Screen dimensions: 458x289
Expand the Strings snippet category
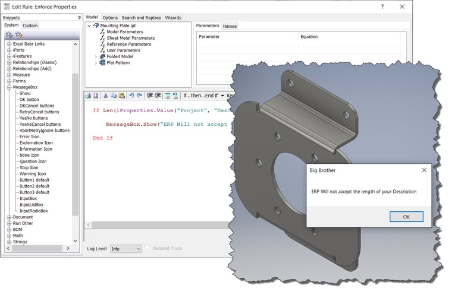[9, 242]
